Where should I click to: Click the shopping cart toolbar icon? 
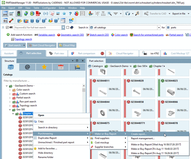point(11,13)
